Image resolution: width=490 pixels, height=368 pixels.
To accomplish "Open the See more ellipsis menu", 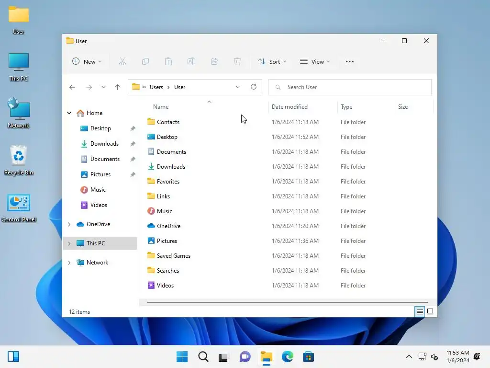I will (350, 62).
